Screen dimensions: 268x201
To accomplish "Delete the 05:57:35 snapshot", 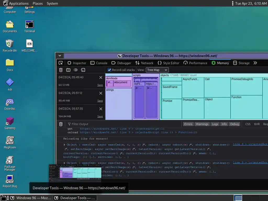I will coord(101,109).
